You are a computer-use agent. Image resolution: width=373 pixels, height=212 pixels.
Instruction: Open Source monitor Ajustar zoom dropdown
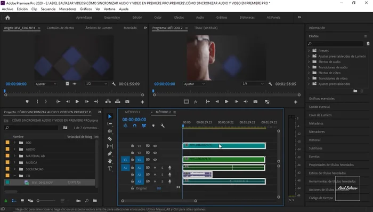click(x=46, y=84)
